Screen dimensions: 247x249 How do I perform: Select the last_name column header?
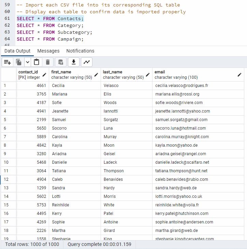pos(127,75)
